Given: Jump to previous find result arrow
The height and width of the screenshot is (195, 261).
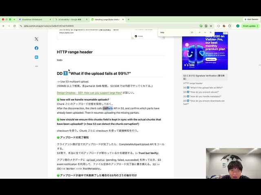Looking at the screenshot, I should pyautogui.click(x=199, y=32).
